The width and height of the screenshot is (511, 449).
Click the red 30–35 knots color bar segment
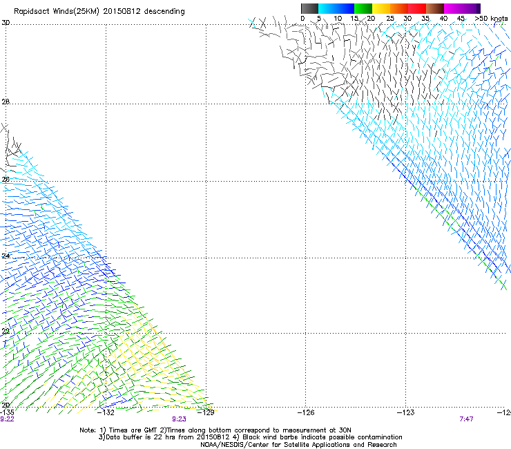[417, 8]
